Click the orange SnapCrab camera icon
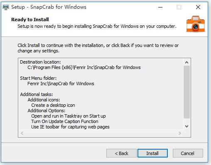 pyautogui.click(x=196, y=24)
